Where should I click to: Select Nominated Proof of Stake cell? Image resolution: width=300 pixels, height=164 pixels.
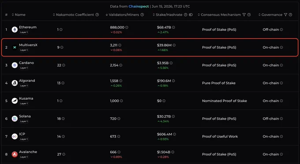point(225,101)
